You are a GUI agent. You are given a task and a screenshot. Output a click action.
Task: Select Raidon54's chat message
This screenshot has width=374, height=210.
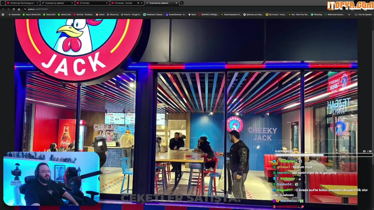[x=285, y=184]
